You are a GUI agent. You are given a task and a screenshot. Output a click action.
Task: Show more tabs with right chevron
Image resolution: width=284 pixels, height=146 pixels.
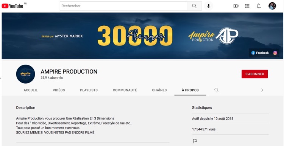(262, 90)
